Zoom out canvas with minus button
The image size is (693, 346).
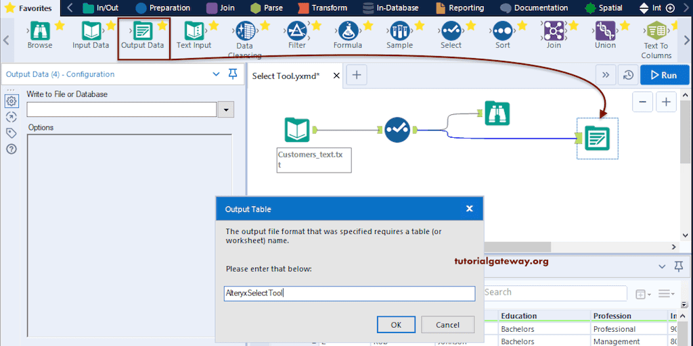(x=643, y=103)
